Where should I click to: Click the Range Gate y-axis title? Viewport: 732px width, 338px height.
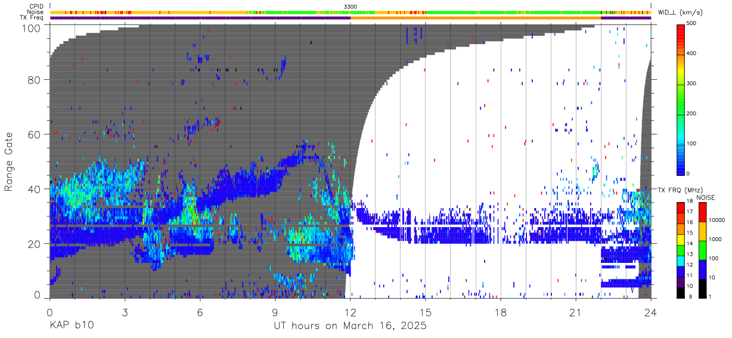point(10,162)
